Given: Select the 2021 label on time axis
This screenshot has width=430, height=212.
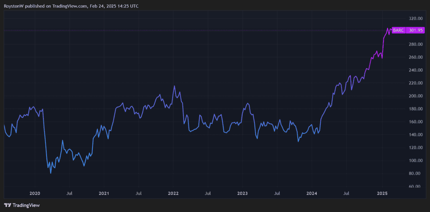Looking at the screenshot, I should click(104, 193).
